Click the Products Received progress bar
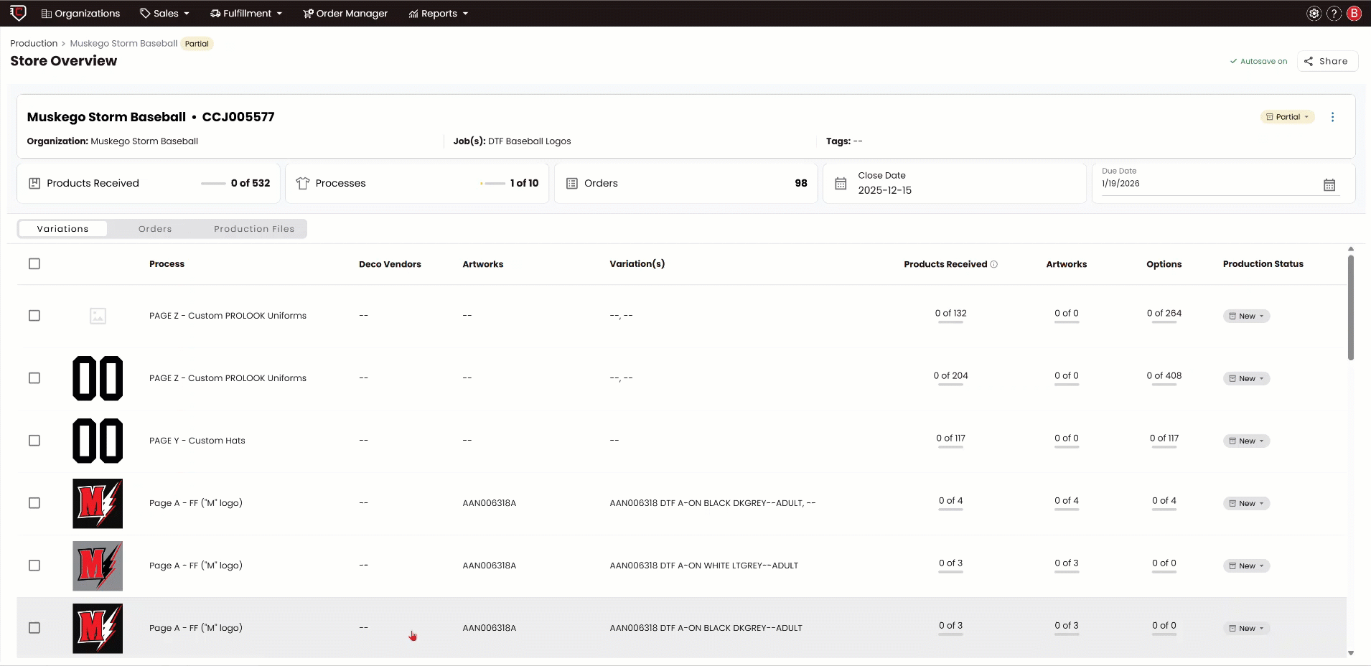The width and height of the screenshot is (1371, 666). pos(214,184)
